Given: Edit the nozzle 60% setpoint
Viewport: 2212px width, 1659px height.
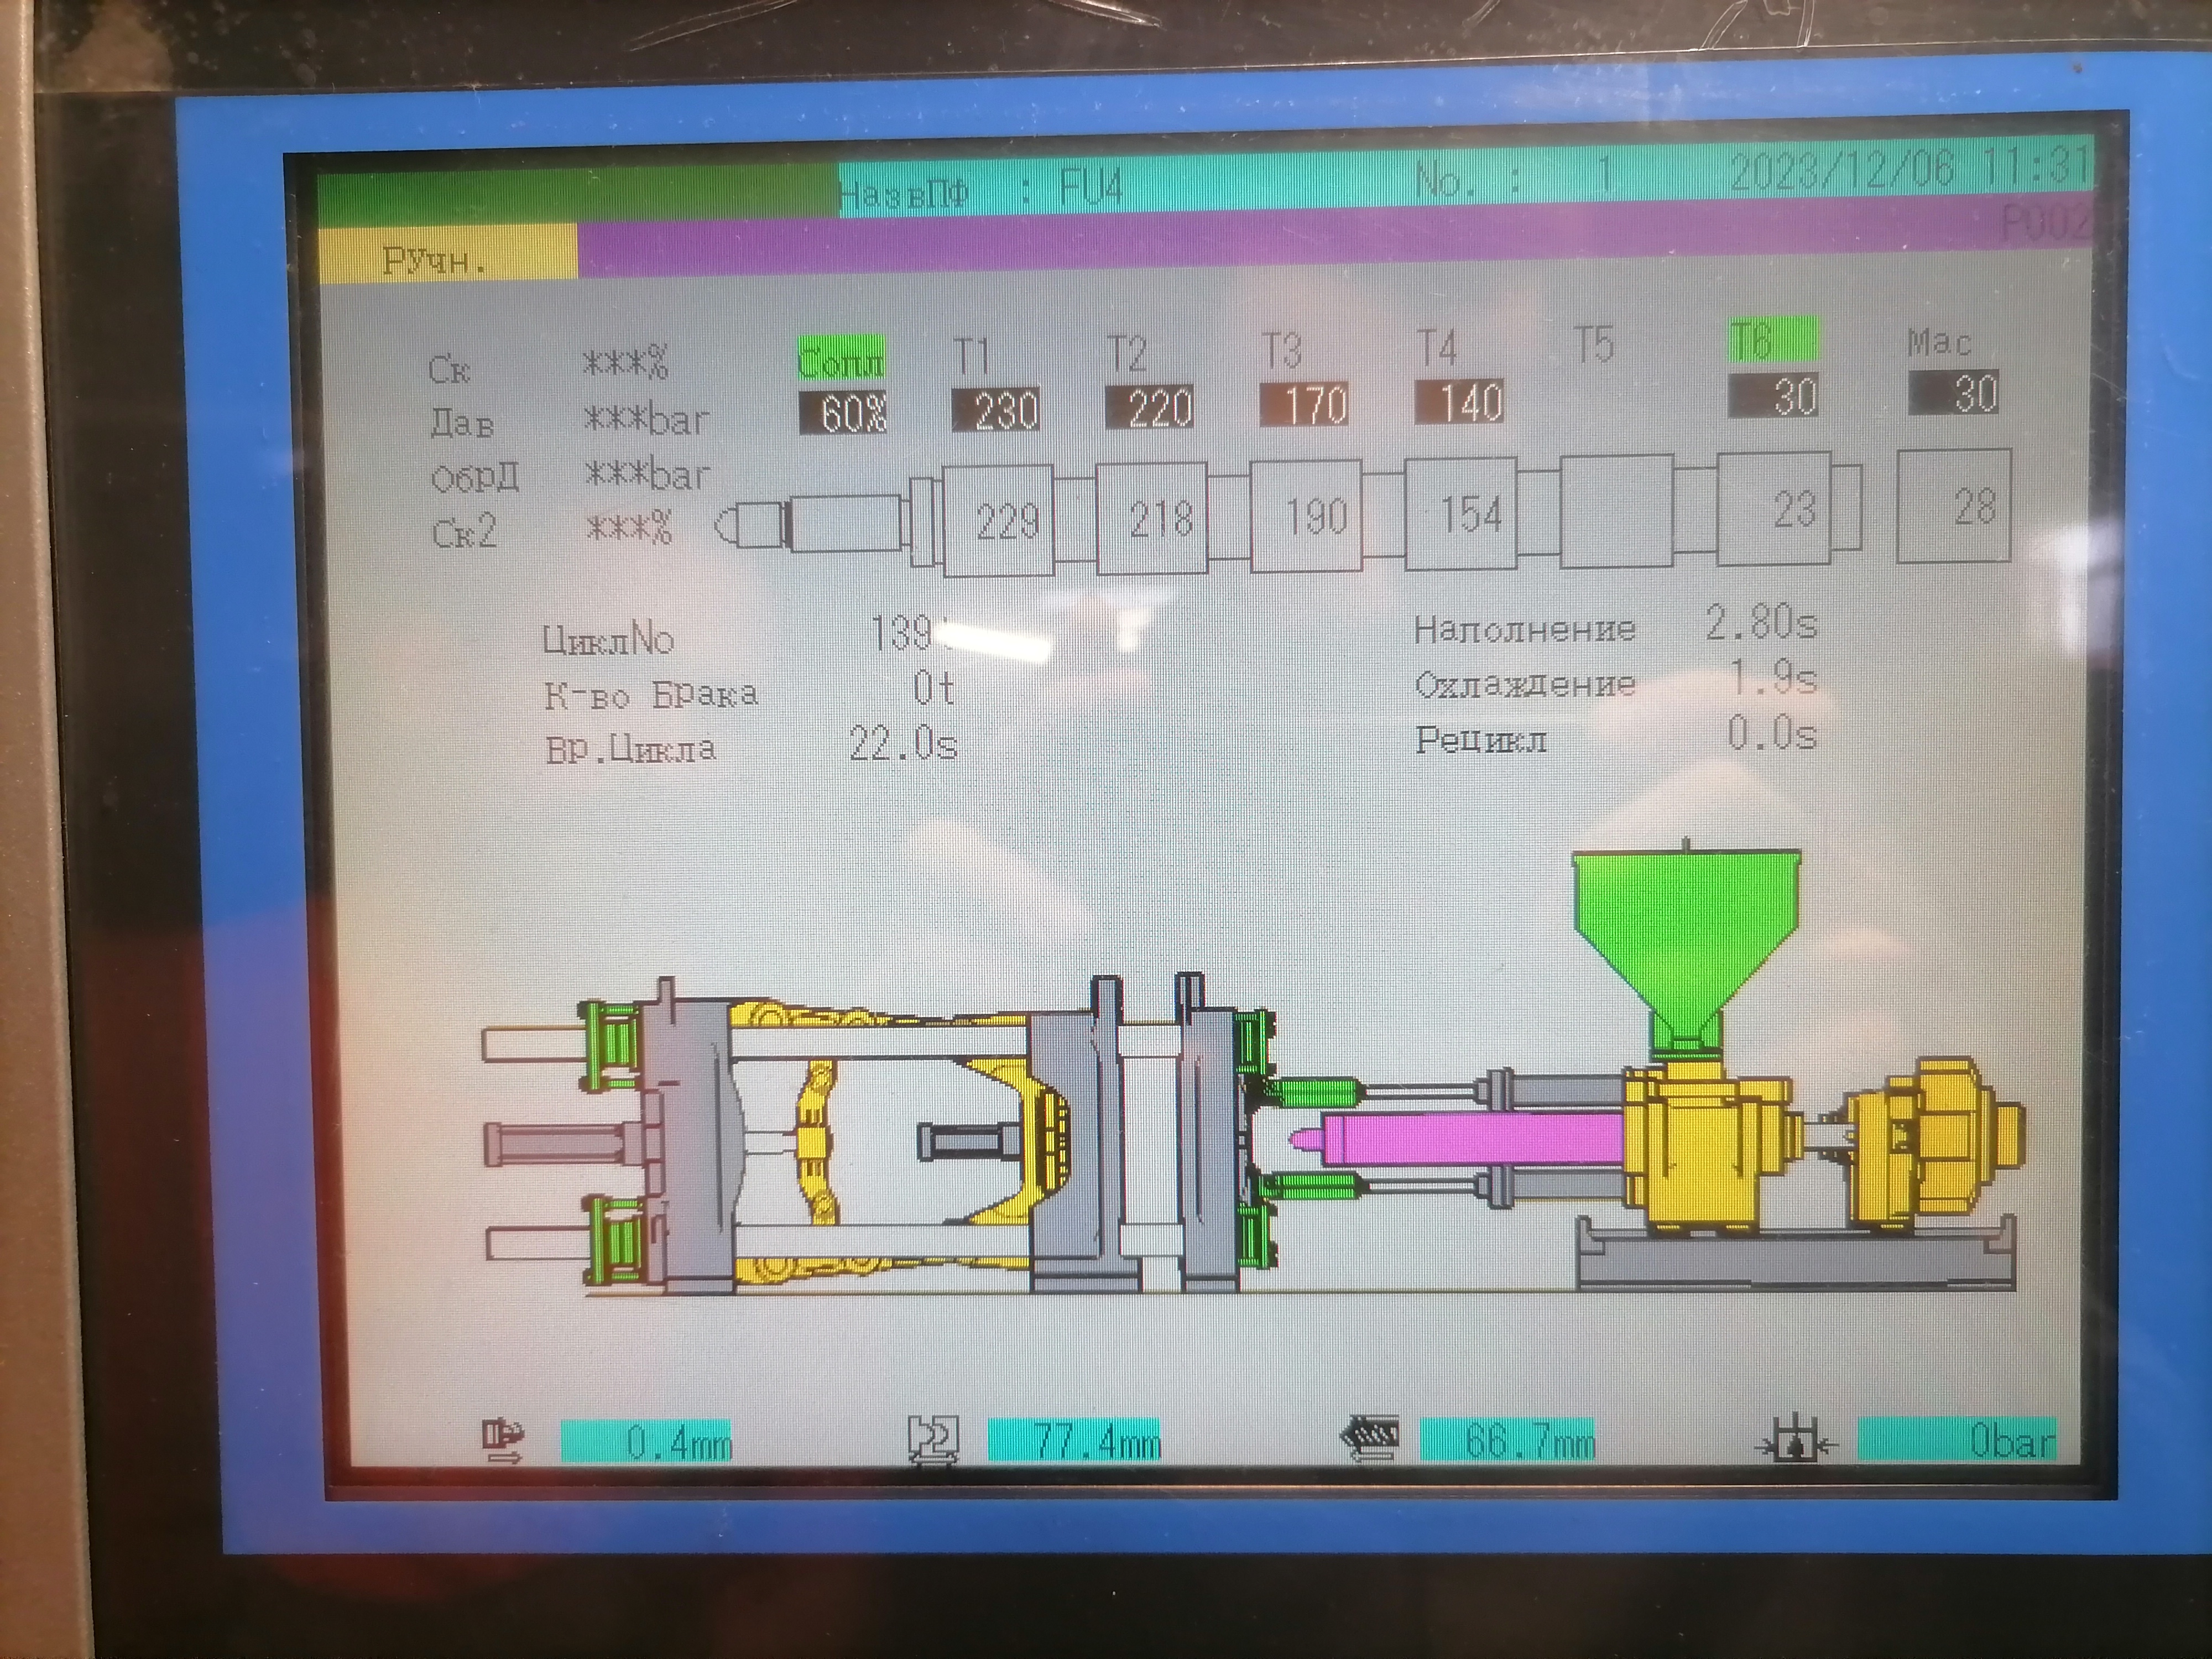Looking at the screenshot, I should click(x=842, y=412).
